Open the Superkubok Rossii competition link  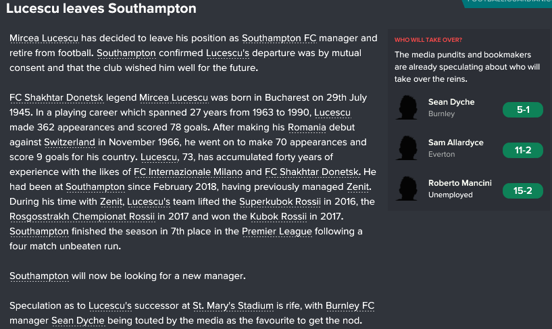[x=280, y=201]
